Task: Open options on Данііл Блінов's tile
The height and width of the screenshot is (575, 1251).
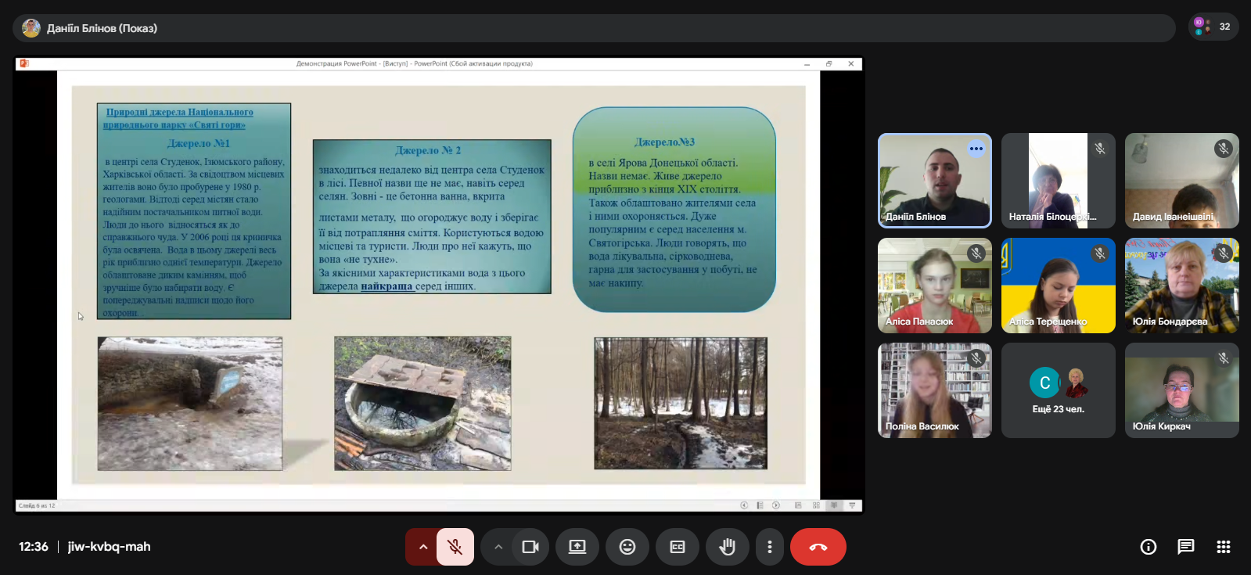Action: 976,149
